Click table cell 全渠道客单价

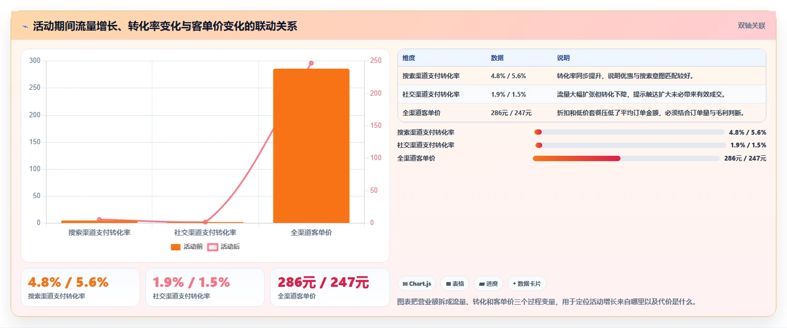(x=421, y=113)
